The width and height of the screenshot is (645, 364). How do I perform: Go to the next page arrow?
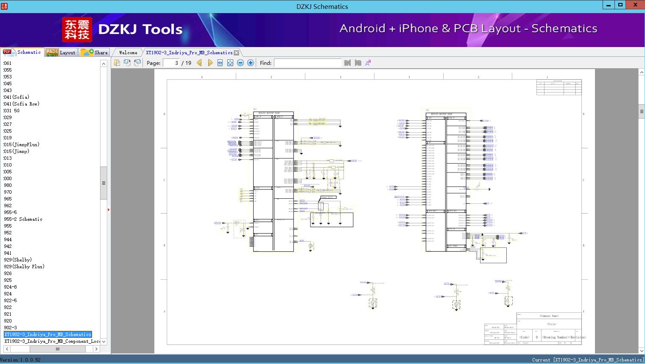210,63
